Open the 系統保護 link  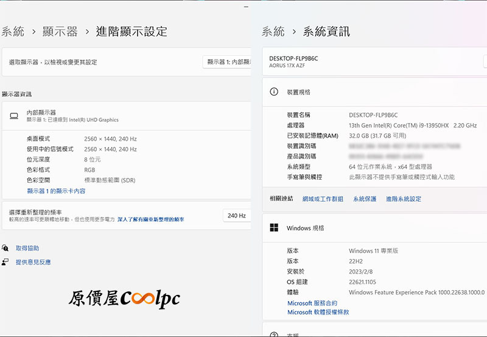(365, 199)
